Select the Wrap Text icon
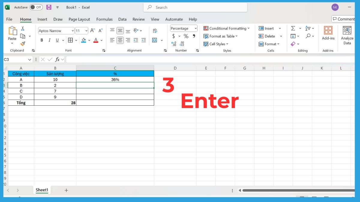This screenshot has height=202, width=360. [155, 30]
